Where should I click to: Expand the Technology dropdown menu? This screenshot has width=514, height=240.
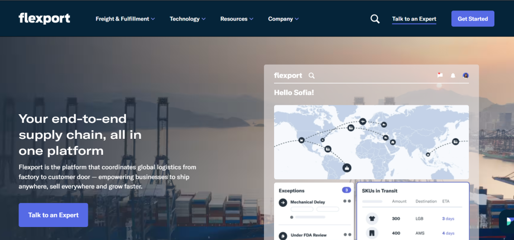(x=188, y=19)
